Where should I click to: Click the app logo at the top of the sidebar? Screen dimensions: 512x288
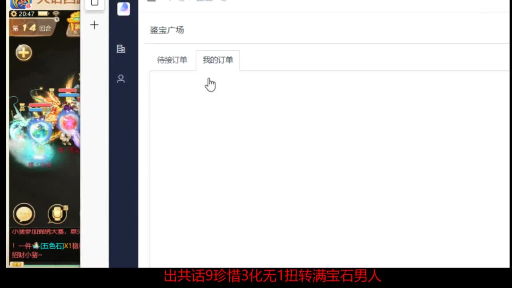tap(124, 9)
